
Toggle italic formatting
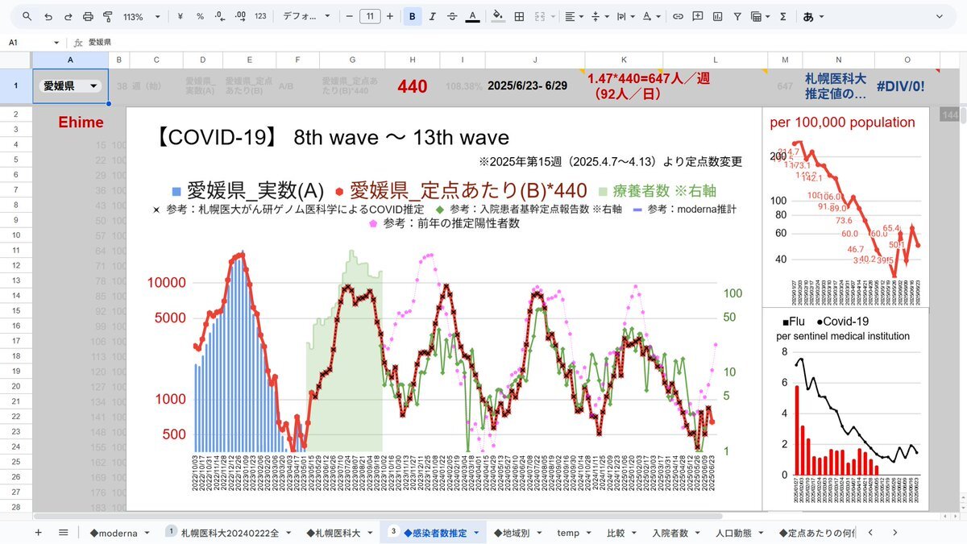coord(433,16)
